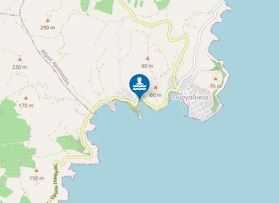Click the 230 m elevation text

point(20,67)
